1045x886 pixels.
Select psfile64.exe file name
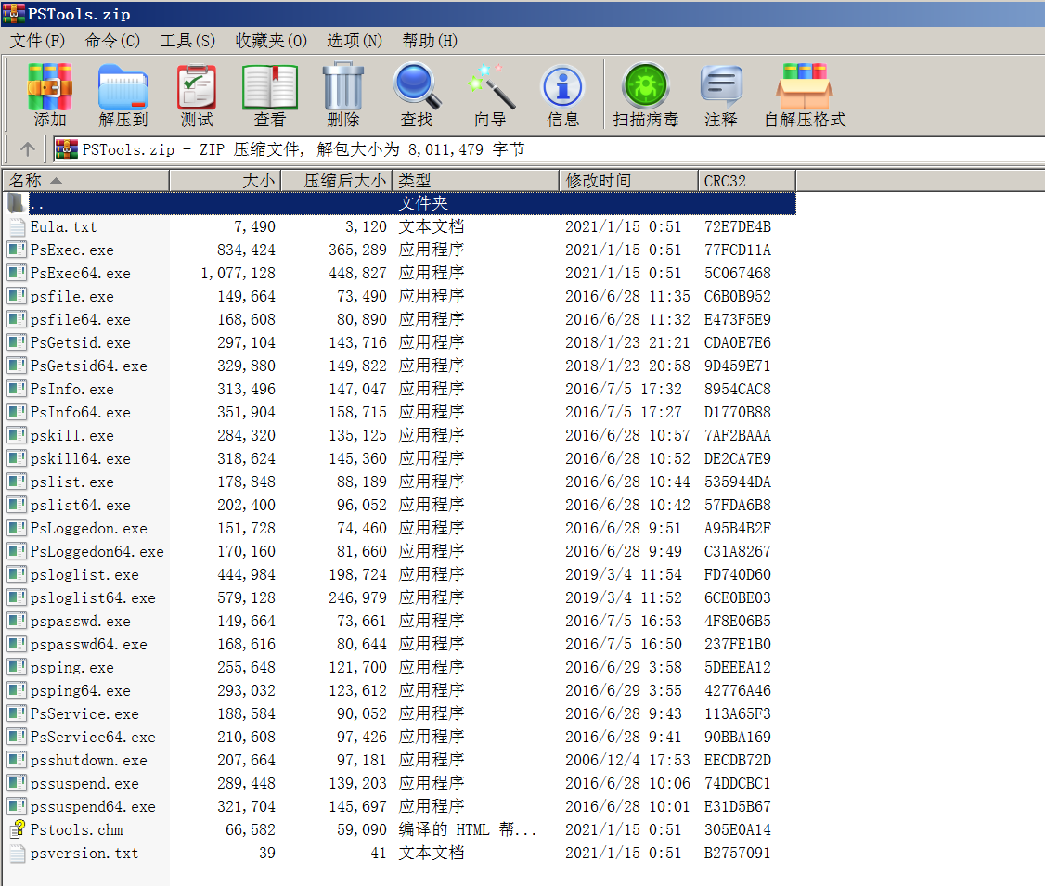point(80,320)
